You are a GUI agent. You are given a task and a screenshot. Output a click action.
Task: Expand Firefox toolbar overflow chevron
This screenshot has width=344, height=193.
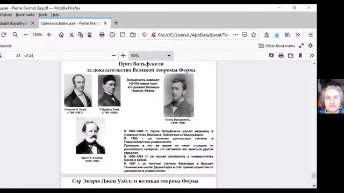(x=297, y=35)
